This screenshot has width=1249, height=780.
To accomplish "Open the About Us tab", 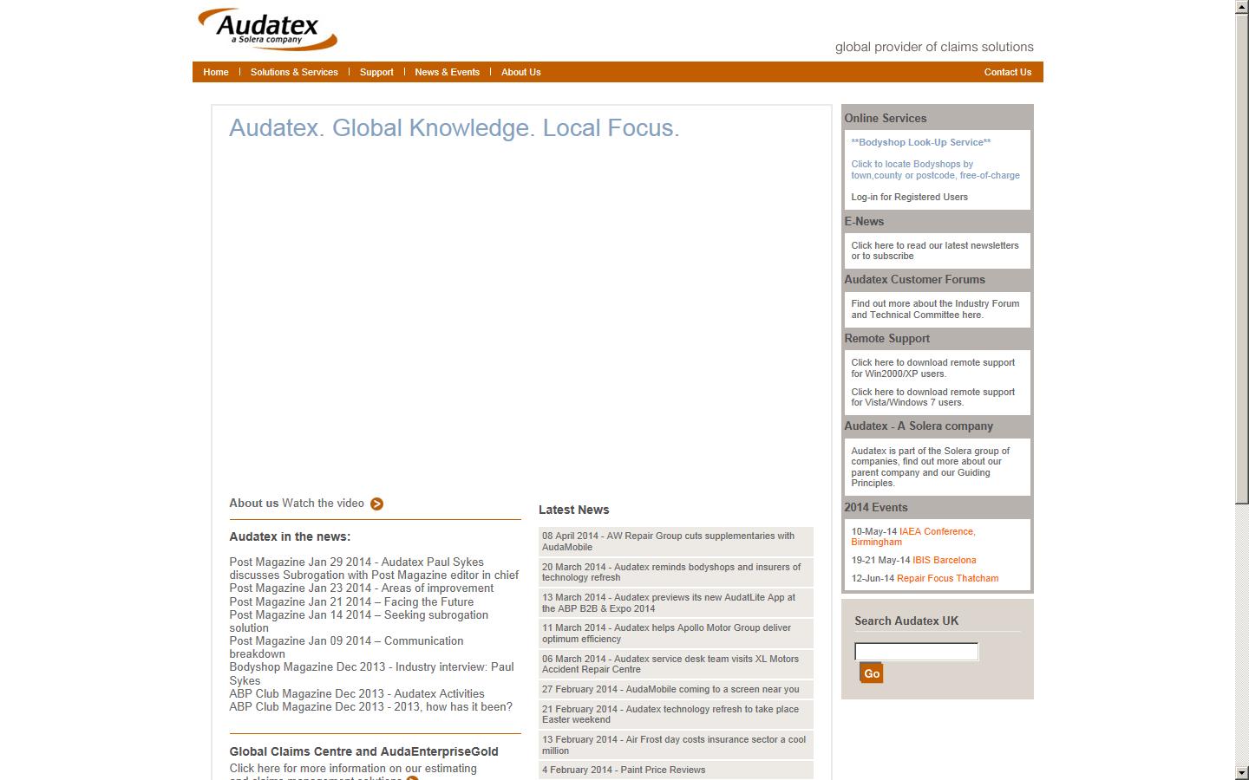I will [520, 72].
